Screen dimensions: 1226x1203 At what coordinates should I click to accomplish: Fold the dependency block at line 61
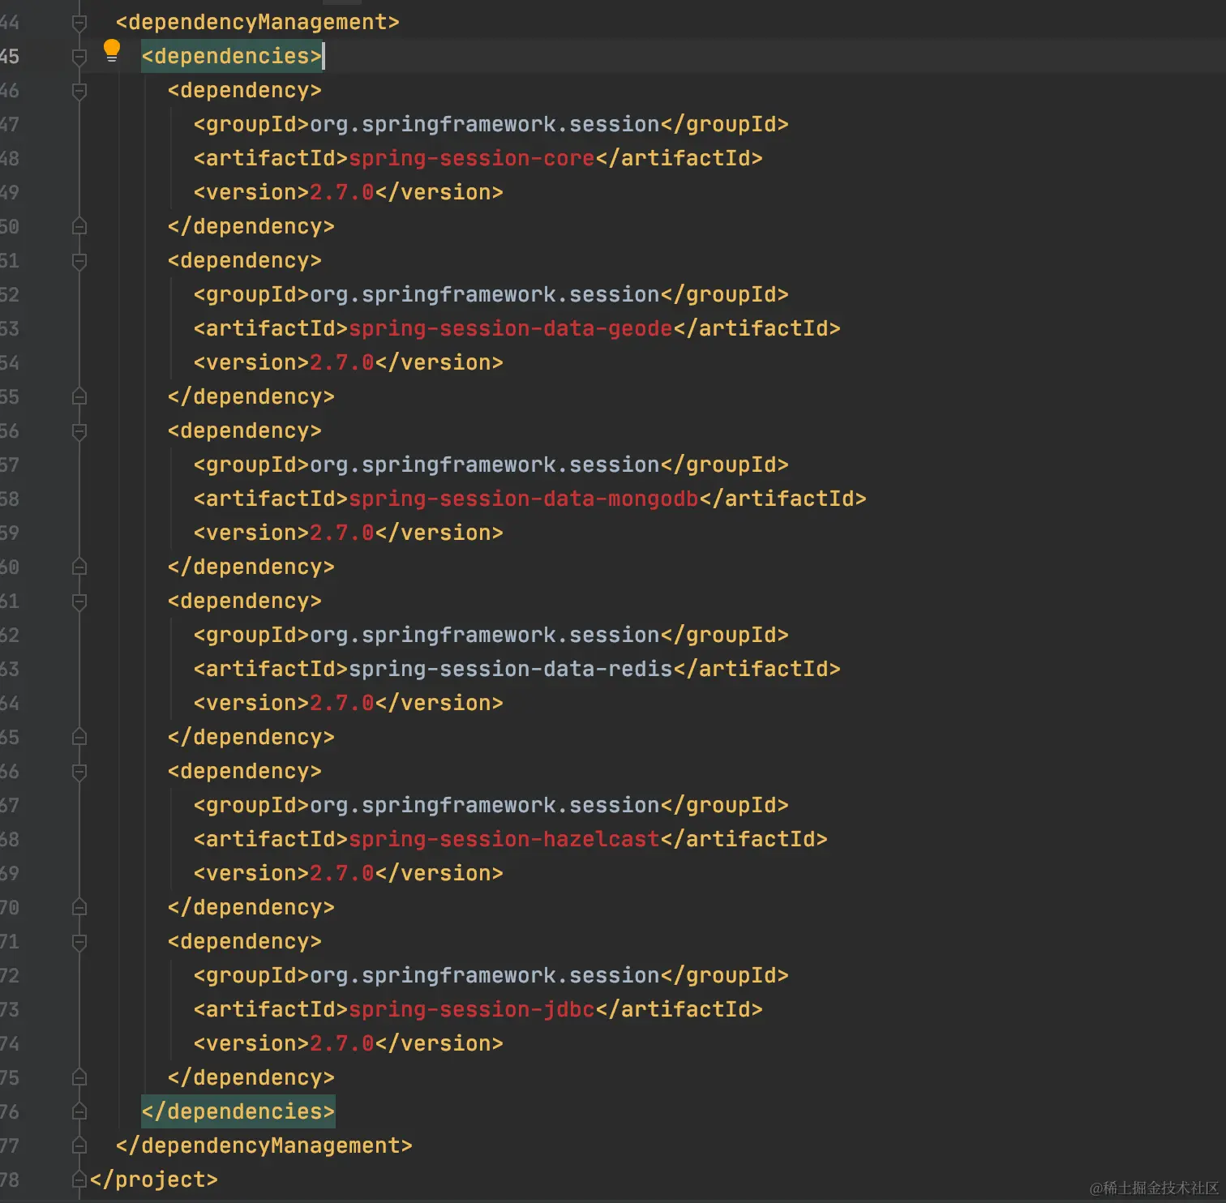[x=79, y=601]
